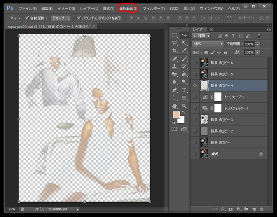
Task: Select the Rectangular Marquee tool
Action: tap(174, 35)
